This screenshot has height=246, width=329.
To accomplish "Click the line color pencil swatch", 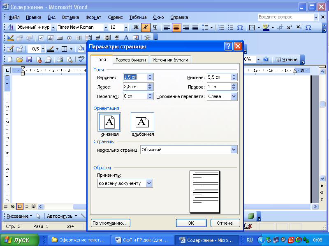I will (x=51, y=49).
